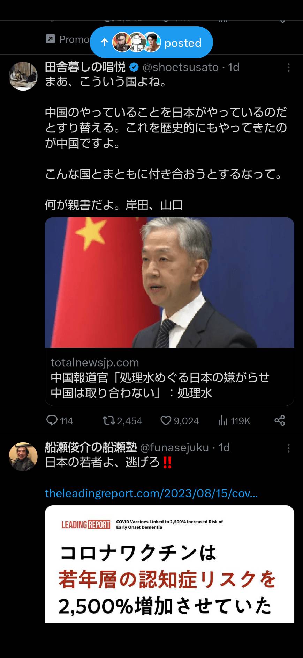Share the shoetsusato tweet
This screenshot has width=303, height=658.
point(280,420)
